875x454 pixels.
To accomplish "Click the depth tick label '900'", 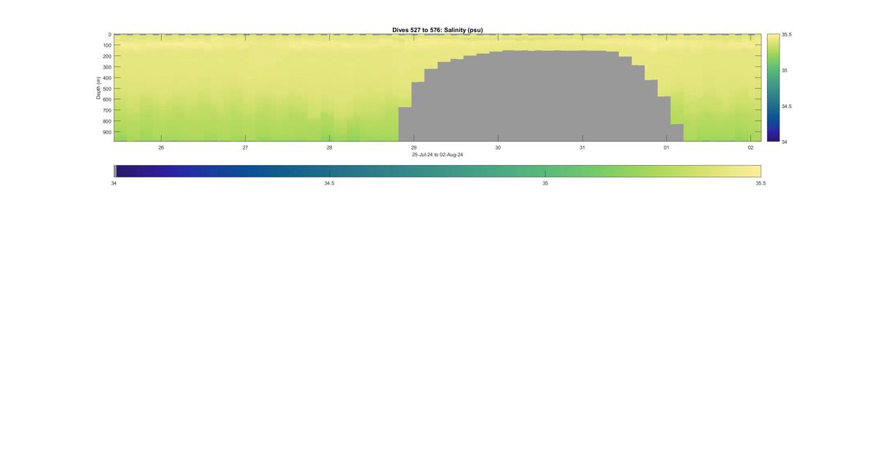I will click(x=106, y=132).
